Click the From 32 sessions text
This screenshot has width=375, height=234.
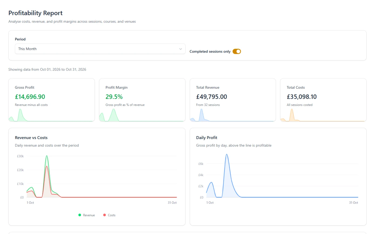(x=208, y=105)
